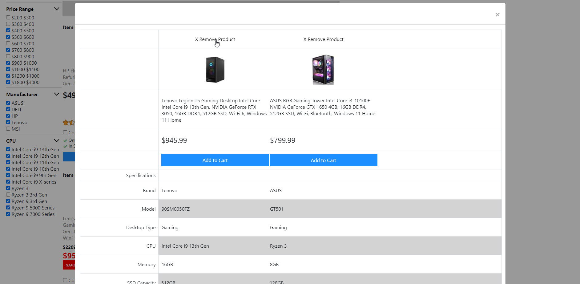The width and height of the screenshot is (580, 284).
Task: Uncheck the Ryzen 9 7000 Series filter
Action: 8,214
